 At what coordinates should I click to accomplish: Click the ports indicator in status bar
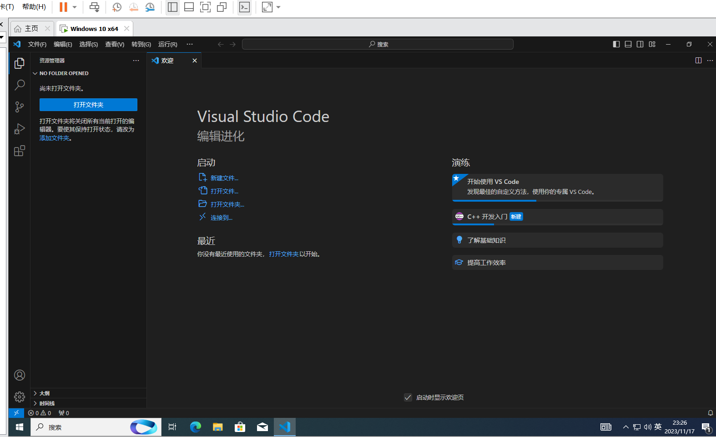tap(64, 413)
